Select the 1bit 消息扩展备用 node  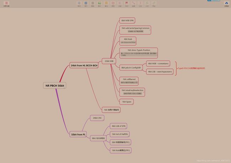pos(111,110)
